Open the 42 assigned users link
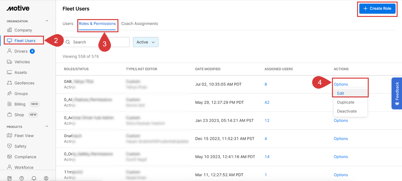 tap(267, 102)
